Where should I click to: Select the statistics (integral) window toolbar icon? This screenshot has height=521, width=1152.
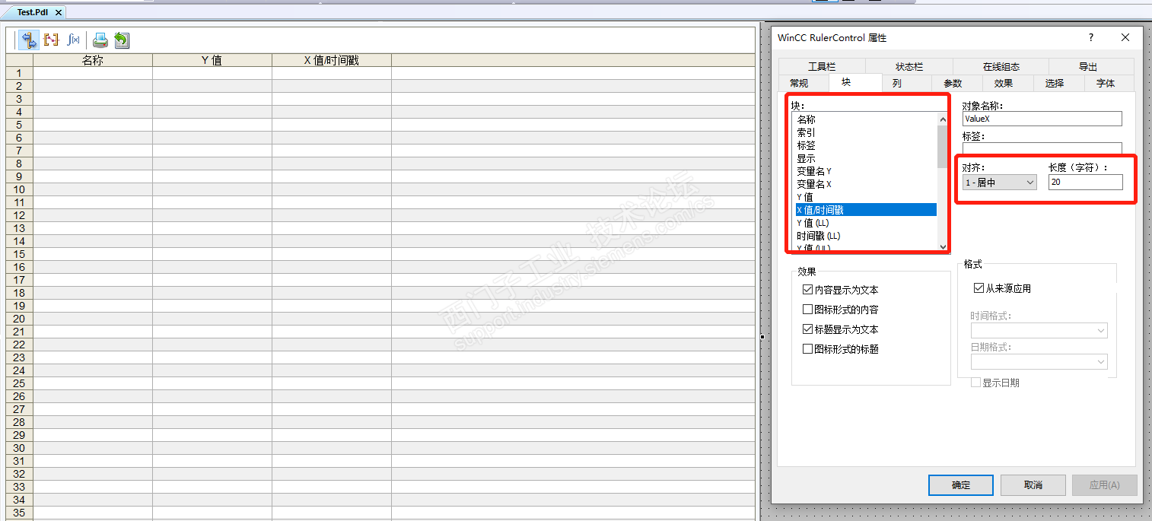73,40
